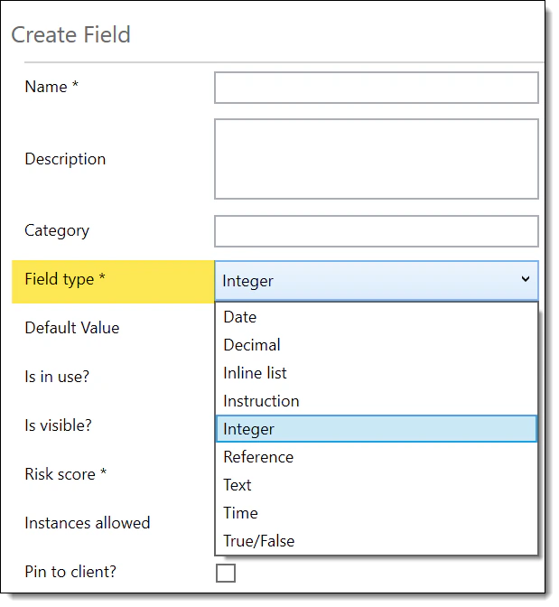The height and width of the screenshot is (607, 559).
Task: Pick Time from the field type list
Action: coord(377,513)
